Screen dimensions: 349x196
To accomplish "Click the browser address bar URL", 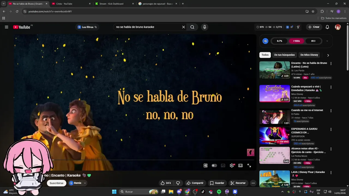I will tap(50, 11).
